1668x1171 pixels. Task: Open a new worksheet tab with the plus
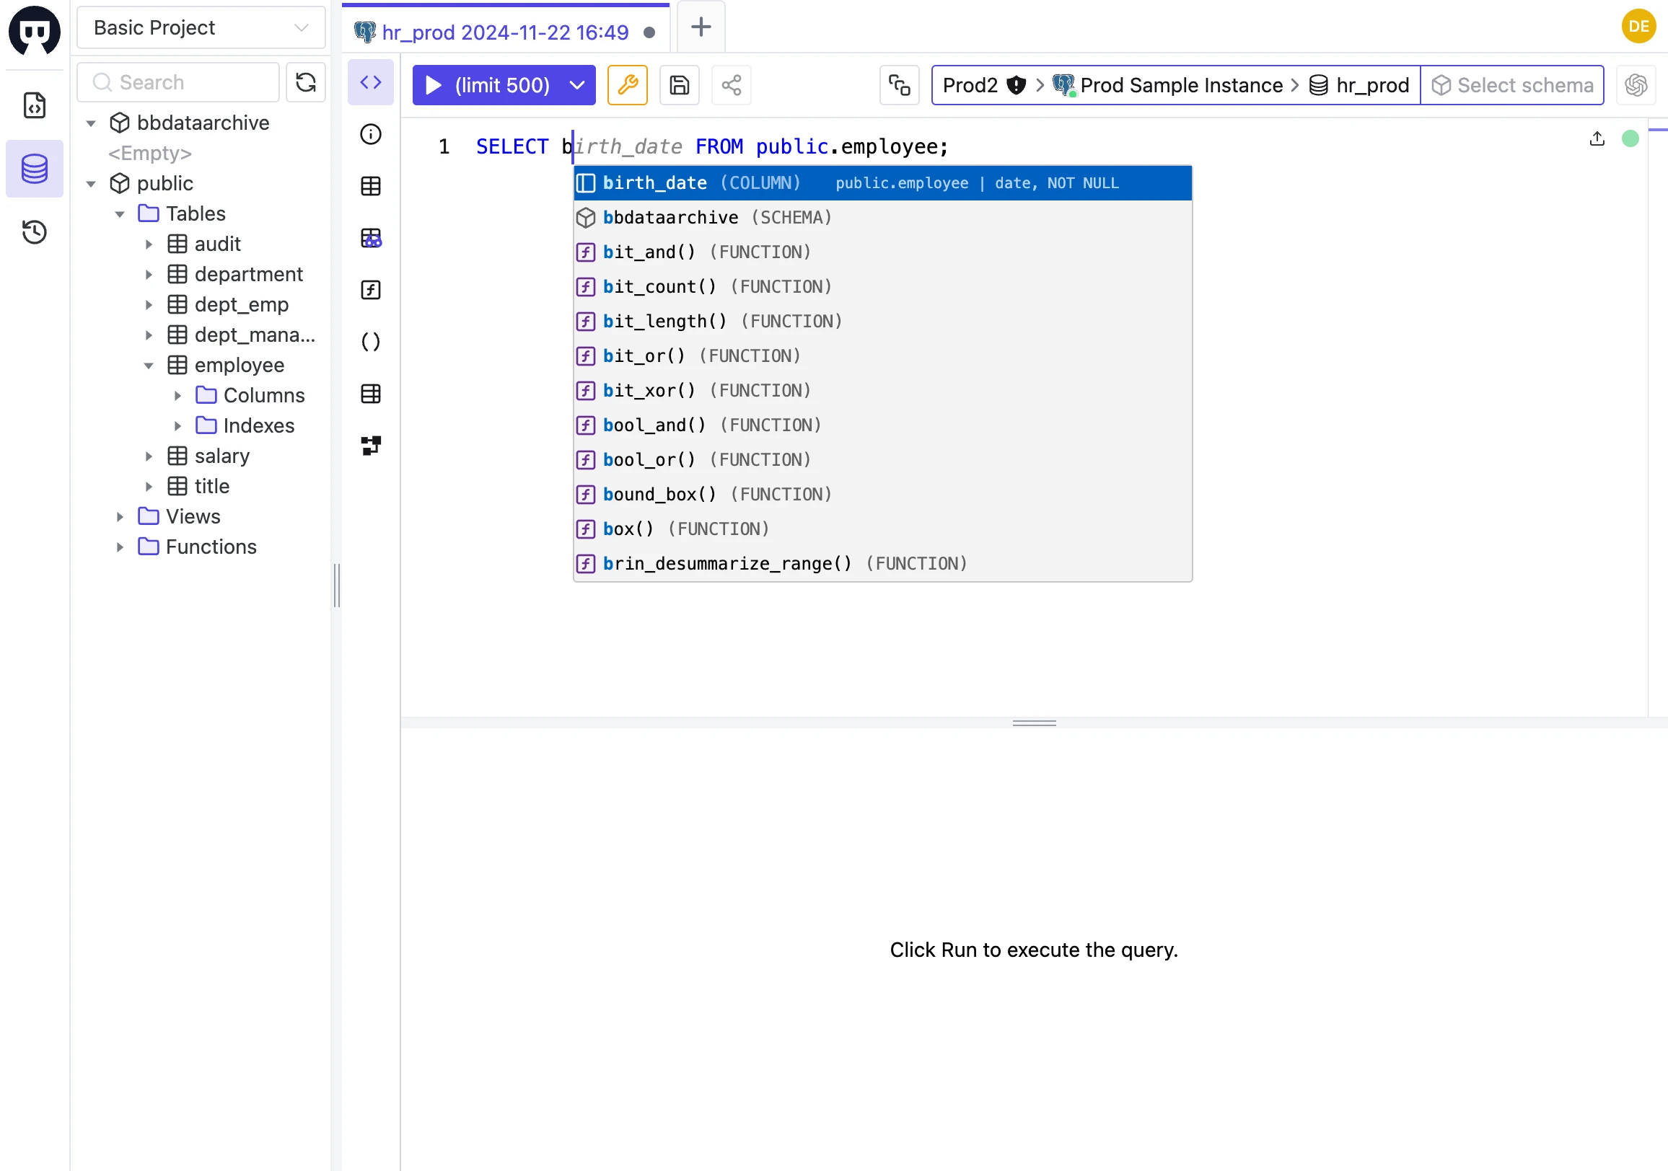[x=700, y=27]
